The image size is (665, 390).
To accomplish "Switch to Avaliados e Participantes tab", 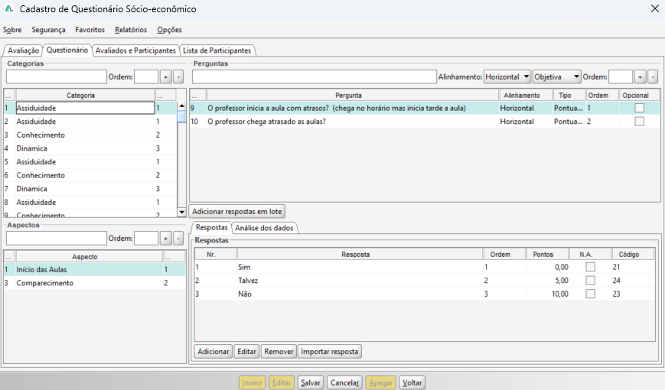I will tap(135, 50).
